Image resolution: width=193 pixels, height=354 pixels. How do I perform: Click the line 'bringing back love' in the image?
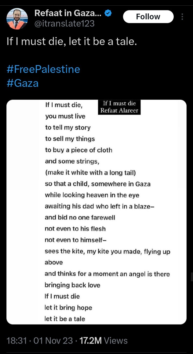click(72, 285)
